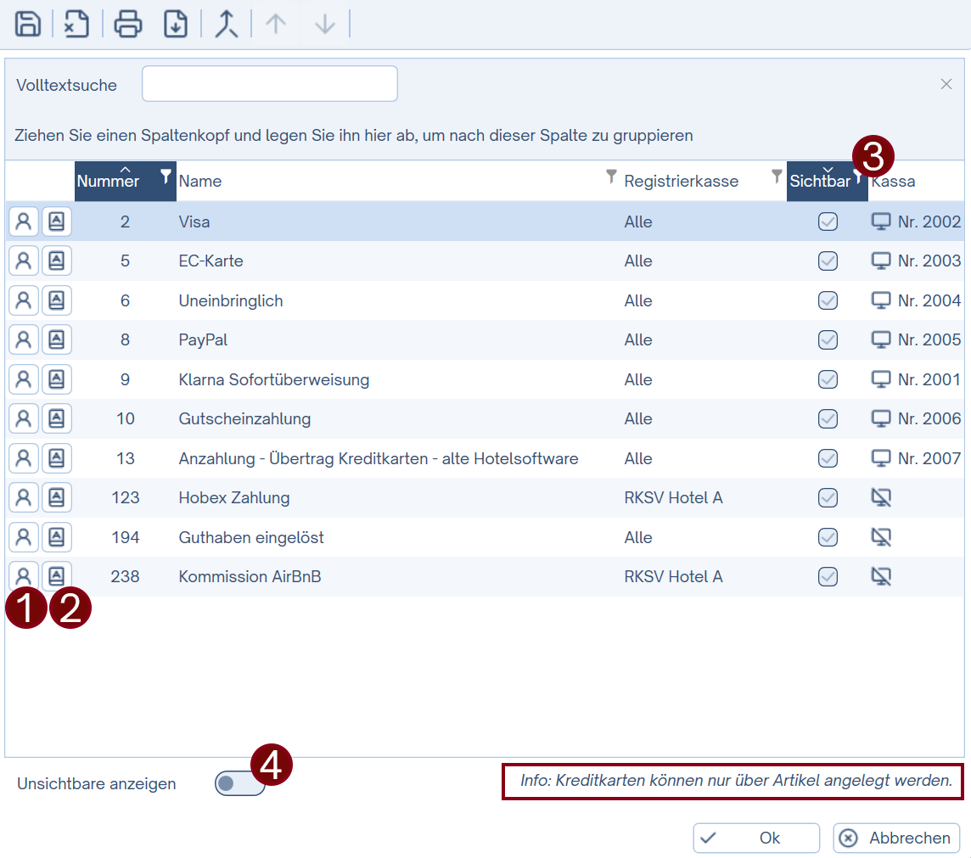This screenshot has width=971, height=858.
Task: Click the person icon in Visa row
Action: [24, 222]
